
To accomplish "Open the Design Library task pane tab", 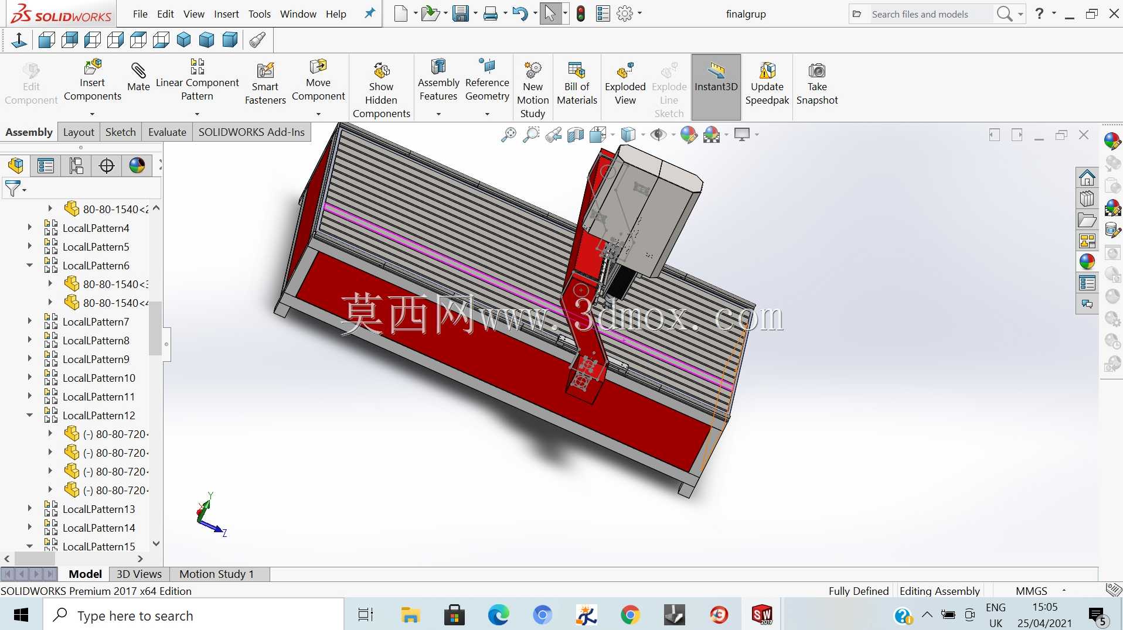I will pos(1087,198).
